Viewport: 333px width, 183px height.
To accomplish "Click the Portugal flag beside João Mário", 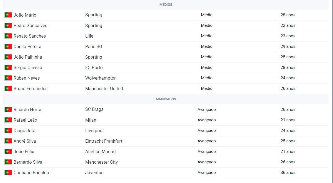I will [x=8, y=15].
